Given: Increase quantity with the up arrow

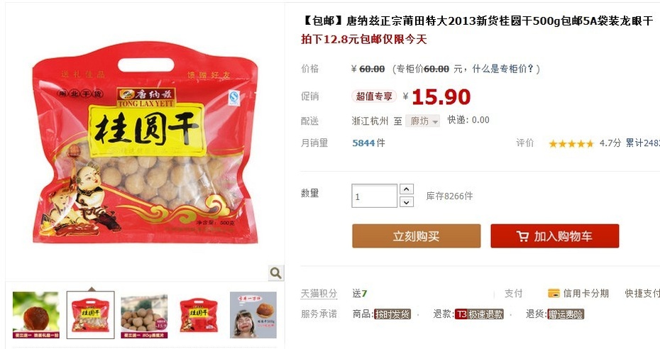Looking at the screenshot, I should [x=406, y=189].
